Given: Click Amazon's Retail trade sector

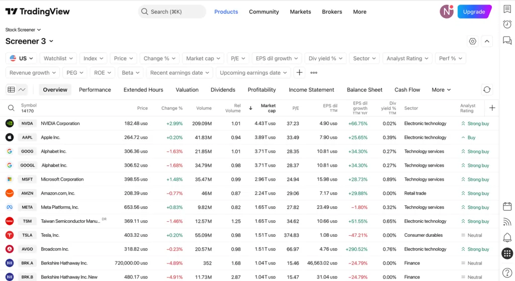Looking at the screenshot, I should (x=415, y=193).
